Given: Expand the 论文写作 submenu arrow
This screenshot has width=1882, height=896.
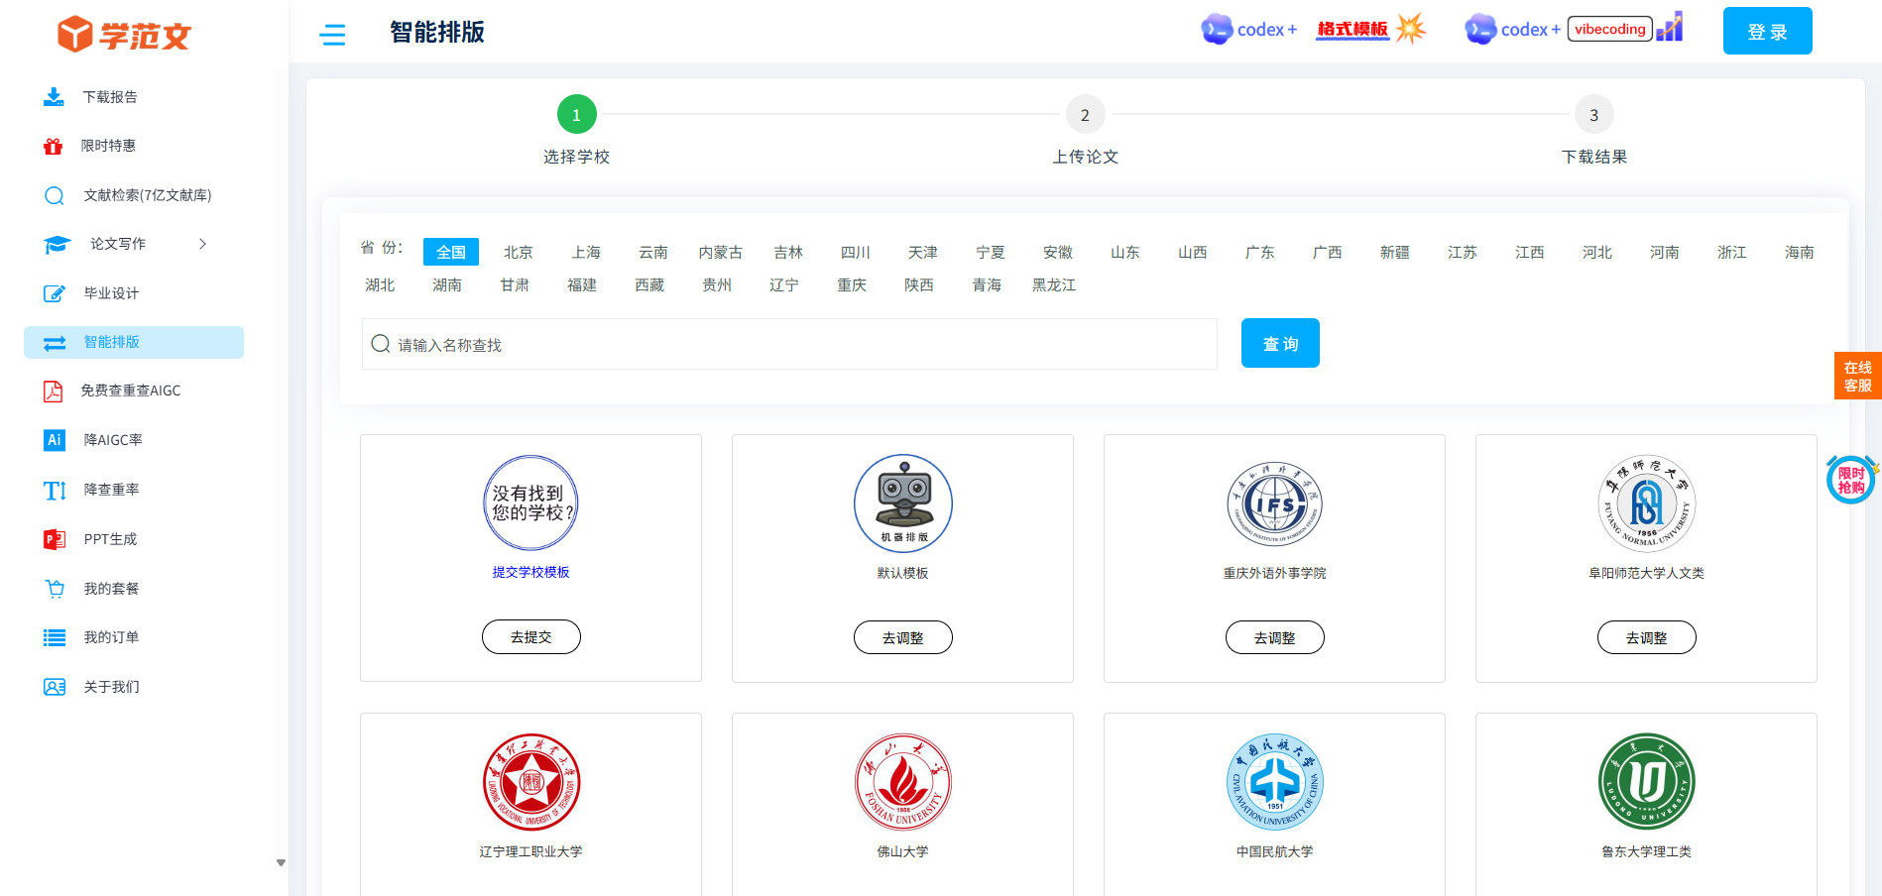Looking at the screenshot, I should [203, 244].
